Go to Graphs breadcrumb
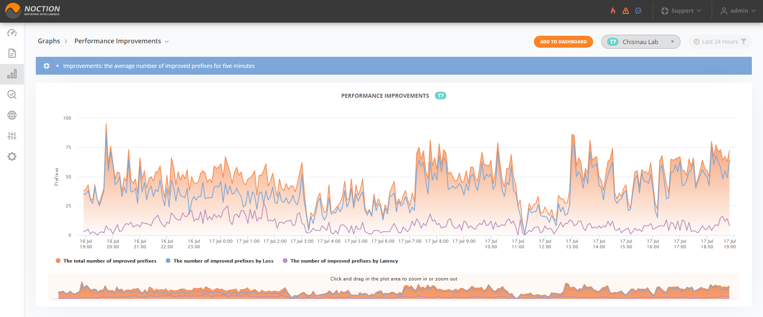 point(49,41)
